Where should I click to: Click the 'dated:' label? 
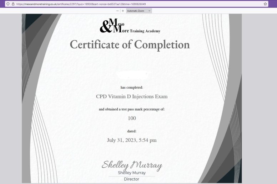[x=132, y=131]
